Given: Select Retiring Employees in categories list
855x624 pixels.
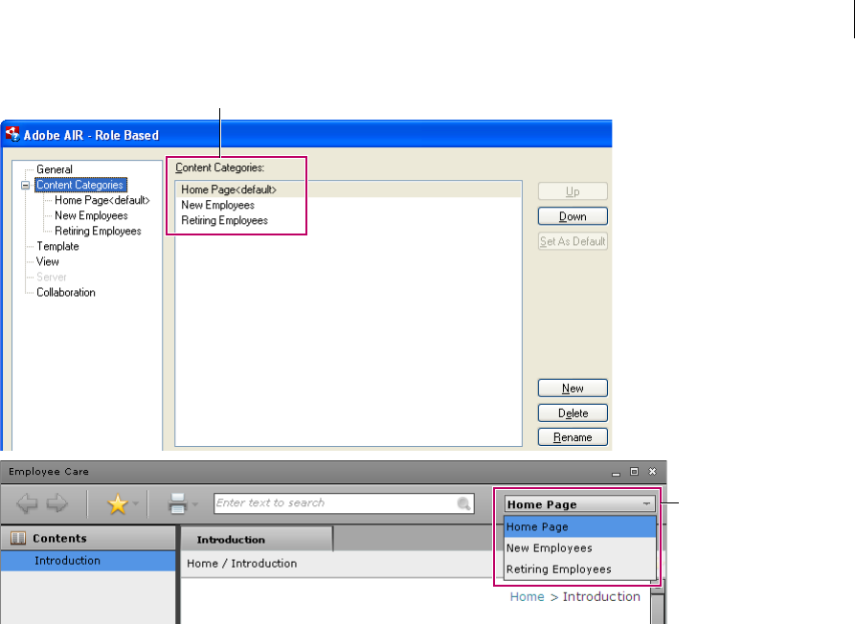Looking at the screenshot, I should point(349,220).
